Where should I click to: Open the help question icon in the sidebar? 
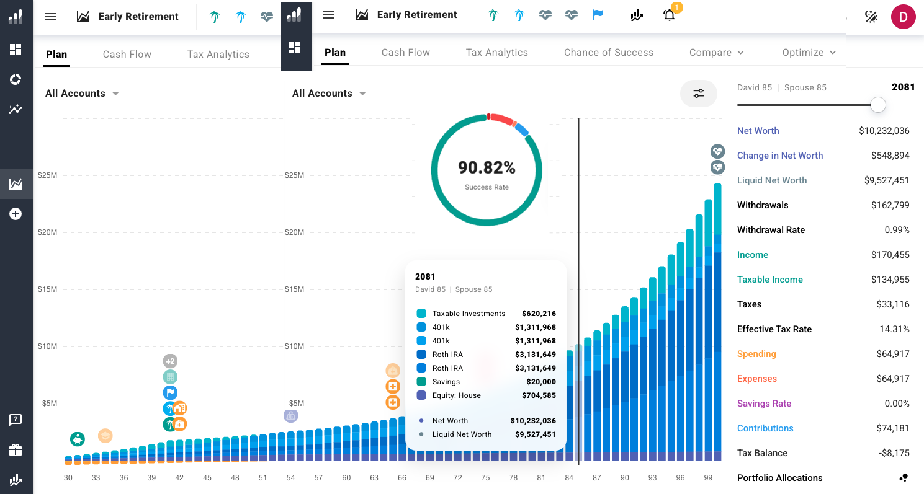tap(16, 420)
